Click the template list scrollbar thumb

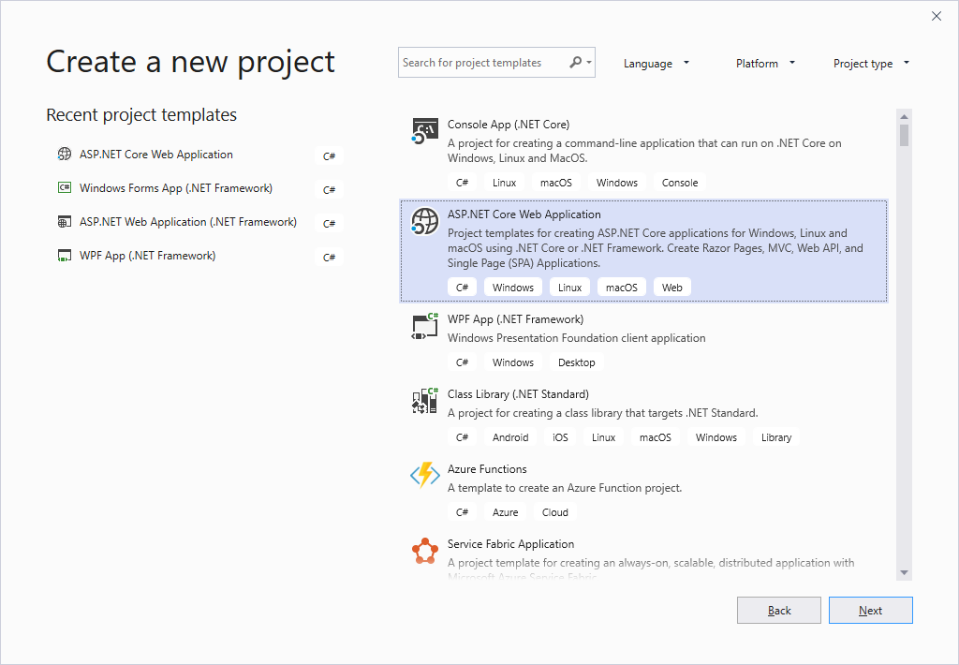coord(904,135)
